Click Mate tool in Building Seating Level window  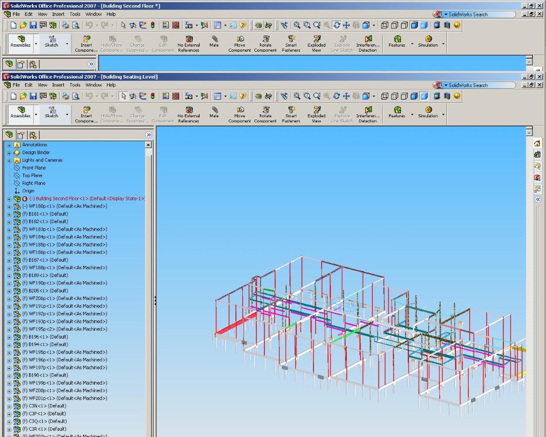point(214,112)
